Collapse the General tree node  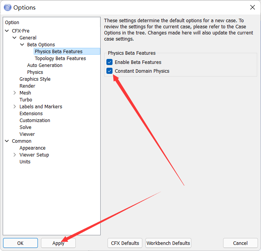point(15,38)
